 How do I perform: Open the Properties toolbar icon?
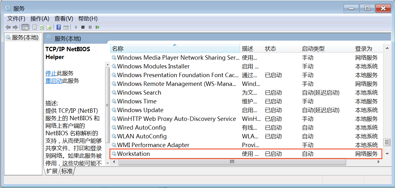[x=34, y=27]
